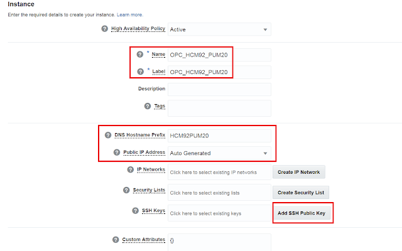The height and width of the screenshot is (251, 402).
Task: Click the Custom Attributes text area
Action: [219, 241]
